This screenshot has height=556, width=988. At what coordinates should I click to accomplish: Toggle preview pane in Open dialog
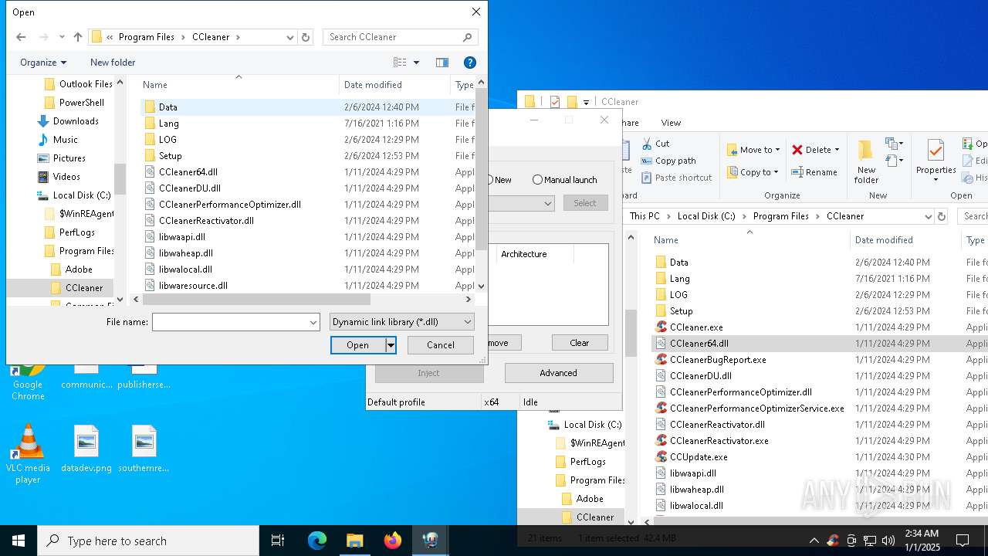pyautogui.click(x=442, y=63)
